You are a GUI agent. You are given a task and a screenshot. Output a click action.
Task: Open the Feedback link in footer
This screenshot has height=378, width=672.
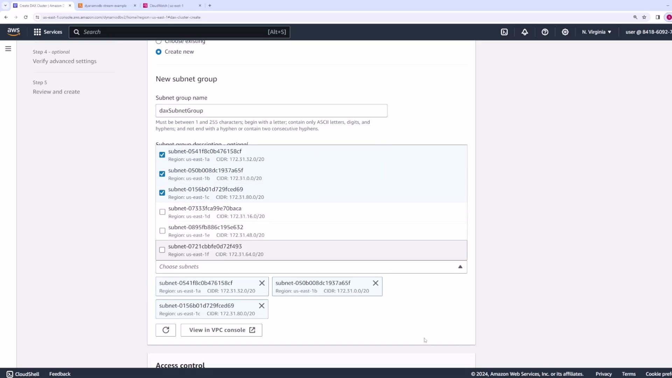pos(60,374)
